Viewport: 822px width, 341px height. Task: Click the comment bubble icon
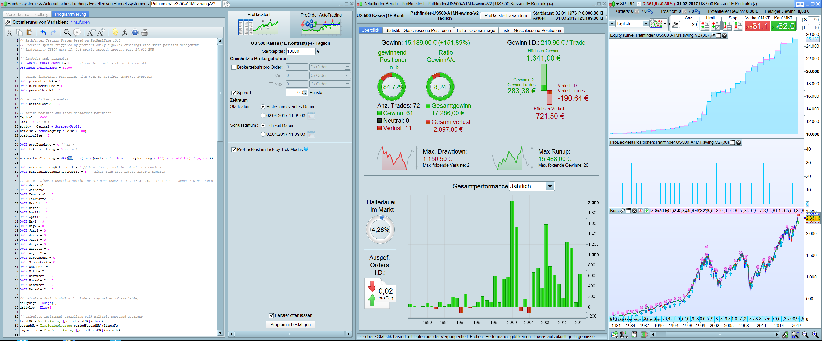pos(77,32)
